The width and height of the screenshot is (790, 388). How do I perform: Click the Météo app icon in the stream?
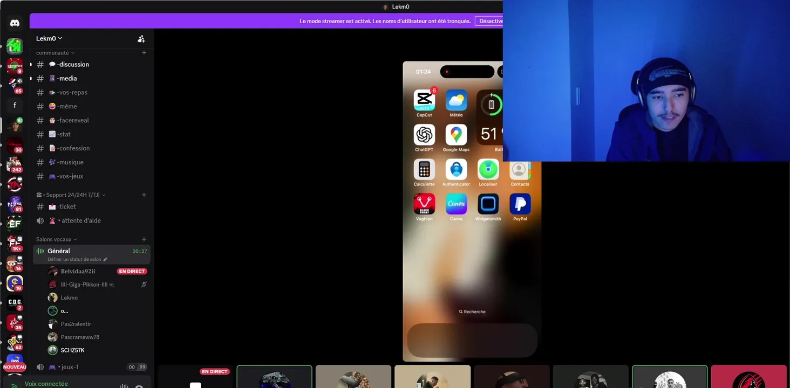click(456, 100)
